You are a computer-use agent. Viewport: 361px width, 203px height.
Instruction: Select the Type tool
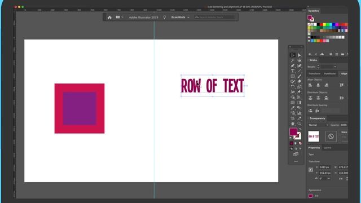coord(293,71)
